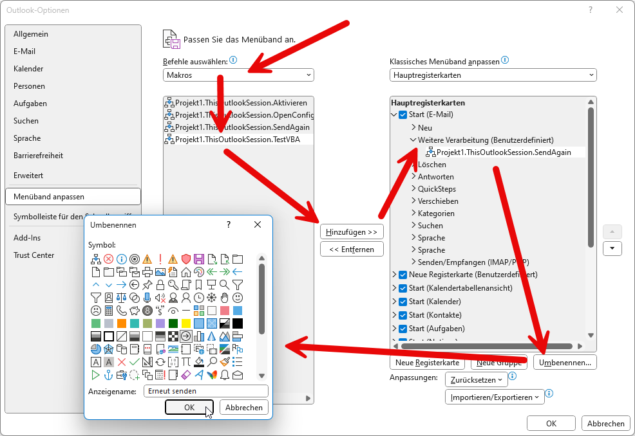Select the house symbol
635x436 pixels.
[186, 272]
